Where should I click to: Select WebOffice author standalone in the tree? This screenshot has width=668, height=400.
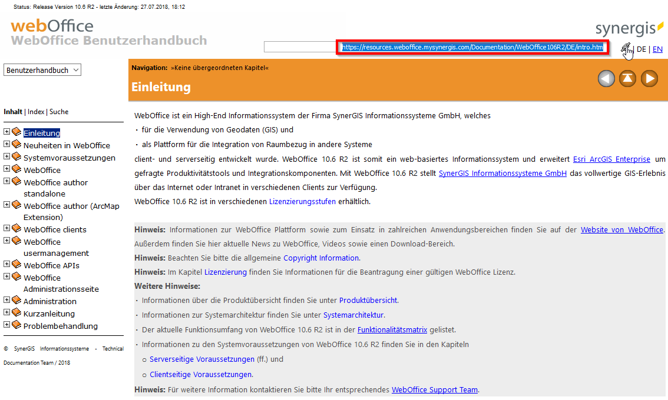55,188
